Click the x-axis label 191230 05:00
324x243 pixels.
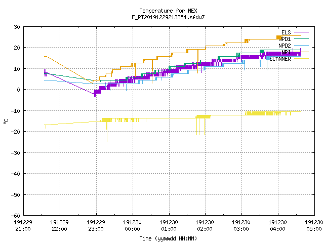tap(314, 226)
